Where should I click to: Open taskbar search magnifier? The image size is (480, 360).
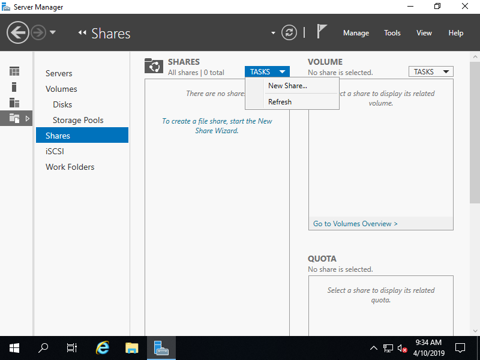tap(43, 348)
